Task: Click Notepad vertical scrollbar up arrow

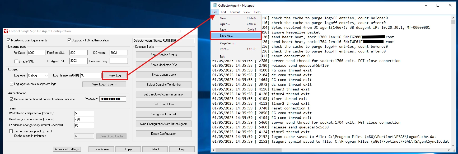Action: click(454, 18)
